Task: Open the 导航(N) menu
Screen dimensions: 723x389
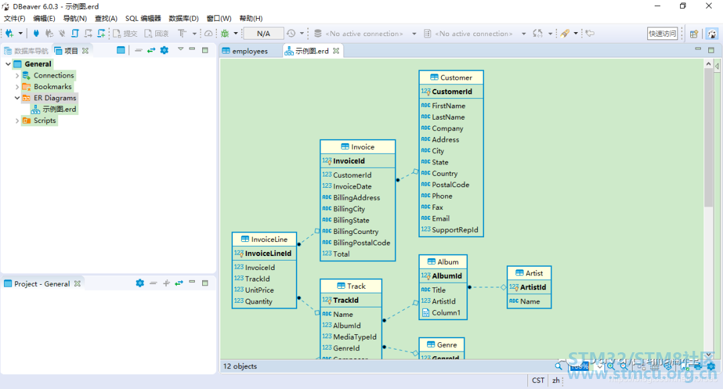Action: 75,19
